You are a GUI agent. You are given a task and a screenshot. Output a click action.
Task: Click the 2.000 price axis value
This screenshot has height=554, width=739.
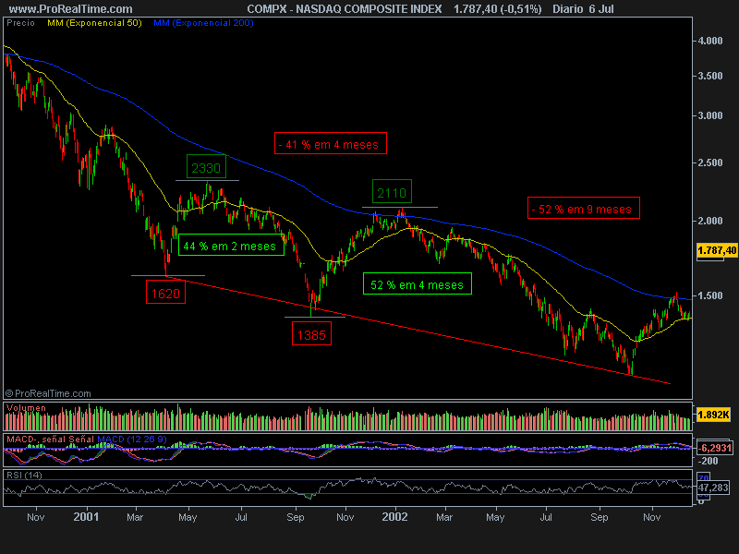pyautogui.click(x=710, y=221)
